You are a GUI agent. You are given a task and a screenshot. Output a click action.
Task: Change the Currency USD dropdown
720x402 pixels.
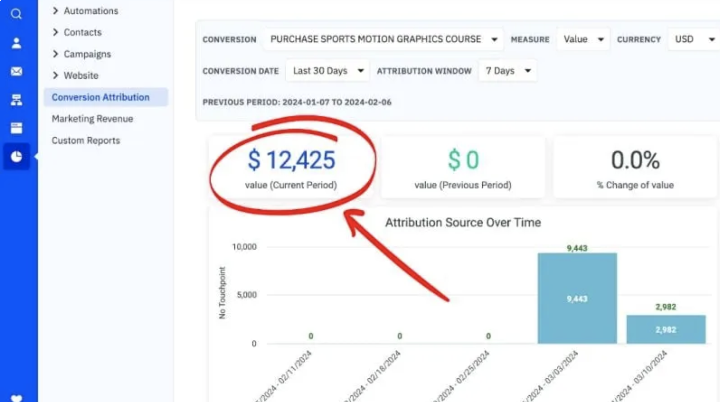[694, 39]
